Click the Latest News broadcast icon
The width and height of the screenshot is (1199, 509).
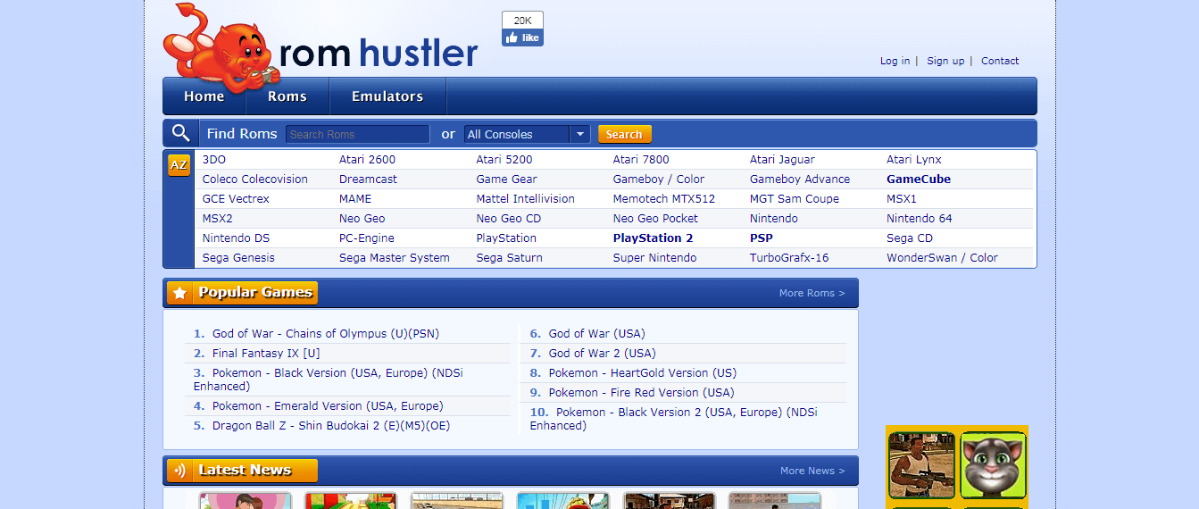179,471
